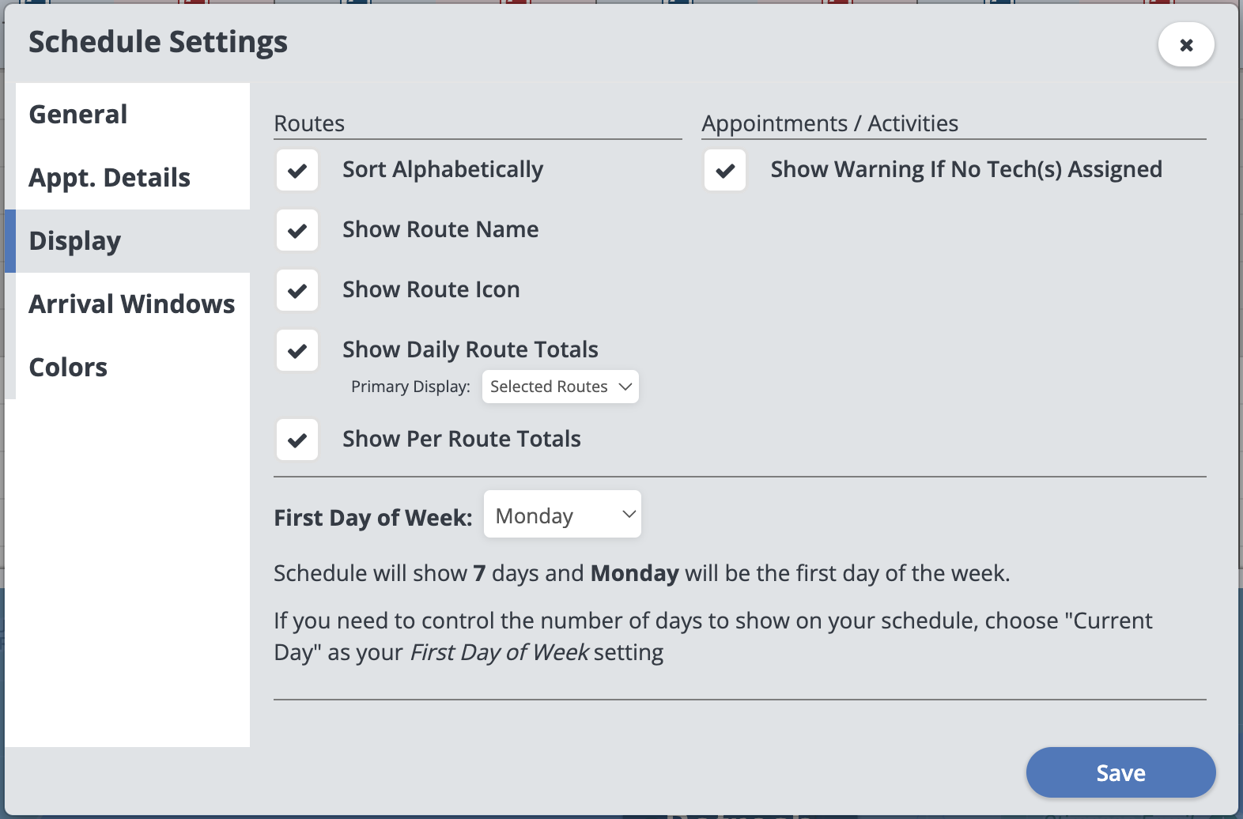
Task: Uncheck Show Per Route Totals
Action: pos(297,440)
